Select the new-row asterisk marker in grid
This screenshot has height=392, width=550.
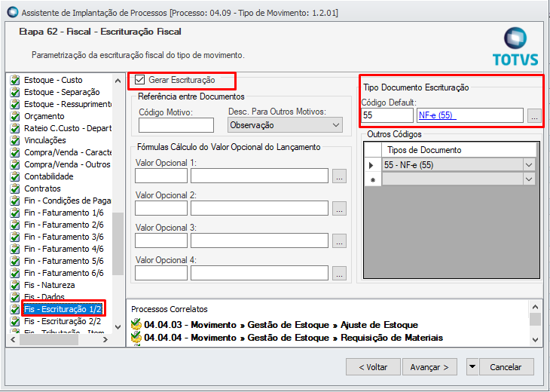(372, 179)
